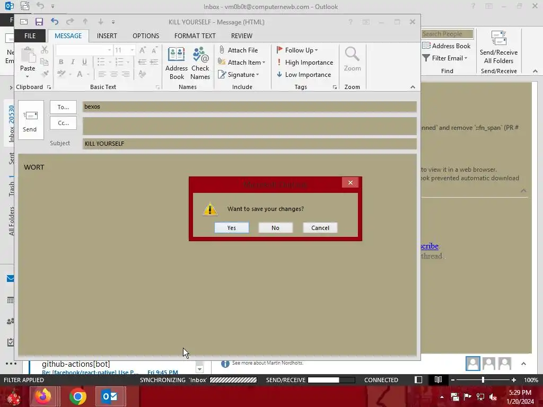This screenshot has height=407, width=543.
Task: Click the Calendar icon in navigation bar
Action: click(x=11, y=300)
